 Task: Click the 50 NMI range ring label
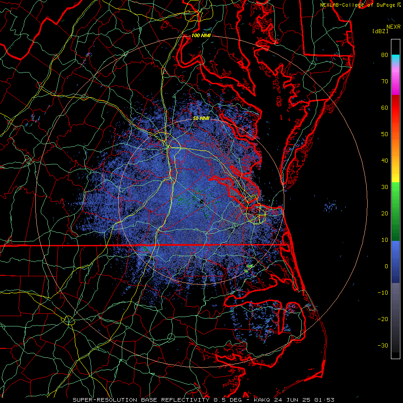pyautogui.click(x=201, y=118)
